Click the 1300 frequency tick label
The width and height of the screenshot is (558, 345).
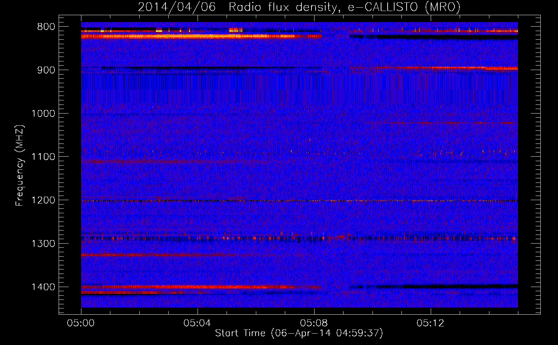(43, 244)
